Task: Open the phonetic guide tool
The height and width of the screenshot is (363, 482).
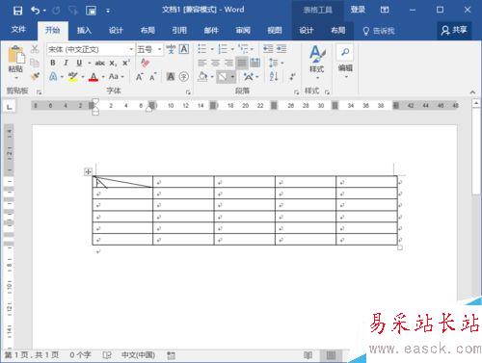Action: (x=171, y=49)
